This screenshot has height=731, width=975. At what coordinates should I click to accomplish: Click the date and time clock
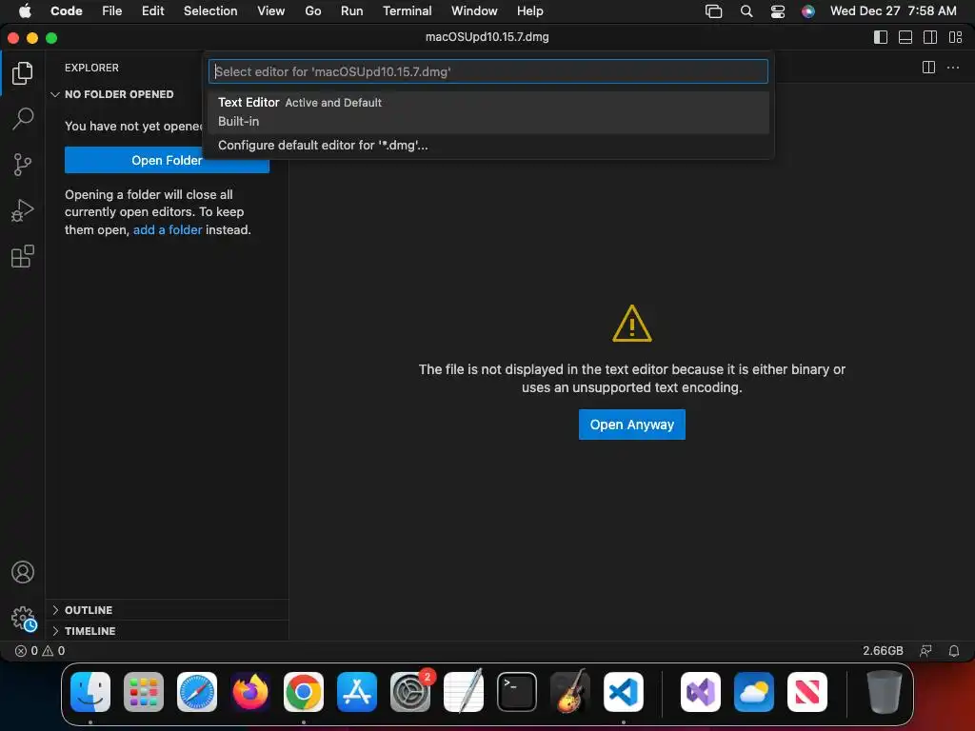point(893,11)
